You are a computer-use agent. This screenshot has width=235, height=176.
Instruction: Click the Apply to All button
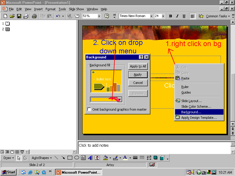(x=138, y=66)
